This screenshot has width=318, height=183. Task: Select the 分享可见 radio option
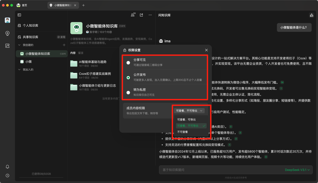pyautogui.click(x=128, y=62)
